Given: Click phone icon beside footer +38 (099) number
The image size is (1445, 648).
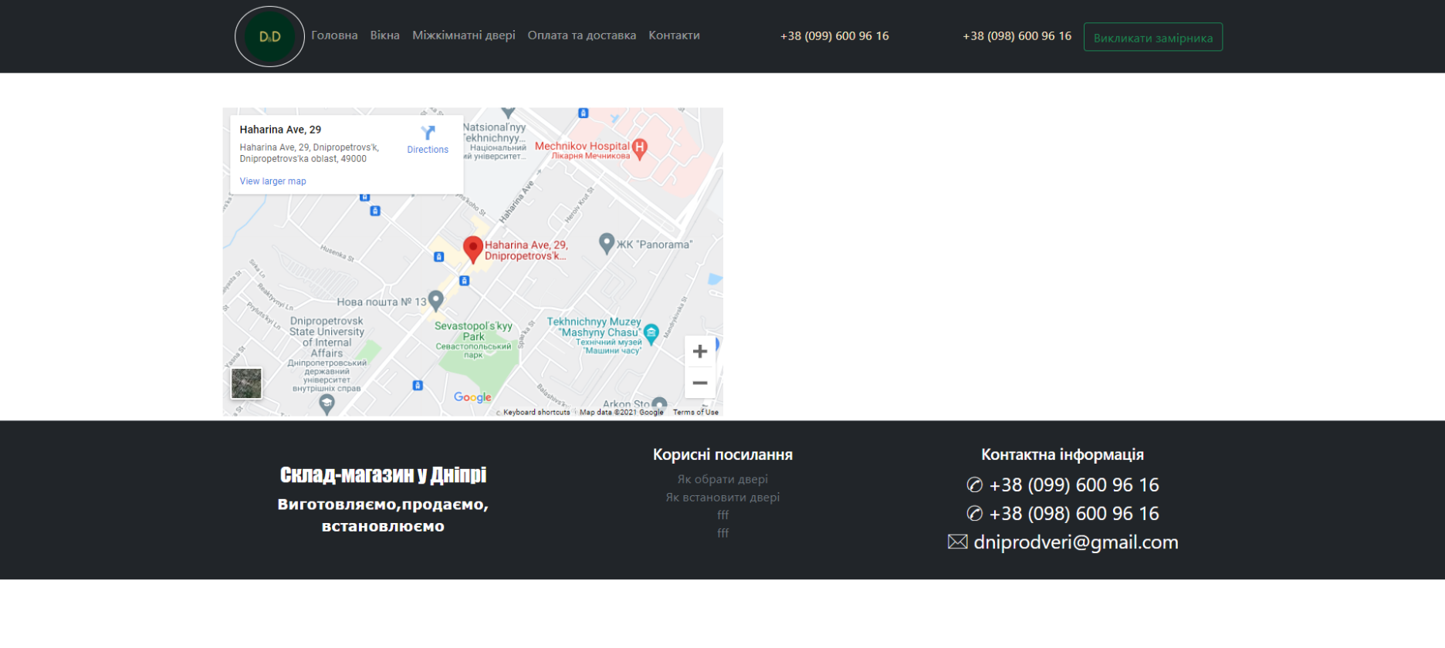Looking at the screenshot, I should (x=974, y=484).
